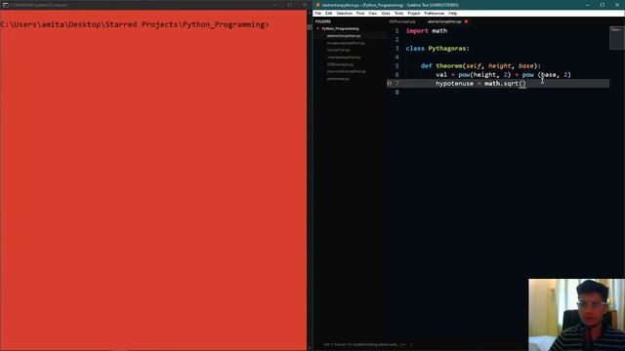Click the word 'import' on line 1
This screenshot has width=625, height=351.
tap(417, 30)
